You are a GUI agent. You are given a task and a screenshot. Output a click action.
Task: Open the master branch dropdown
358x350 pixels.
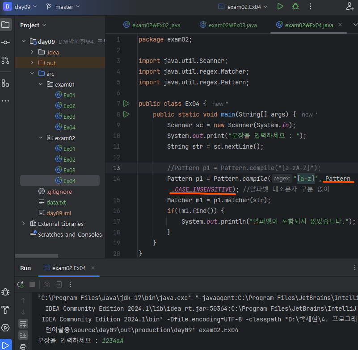click(63, 7)
